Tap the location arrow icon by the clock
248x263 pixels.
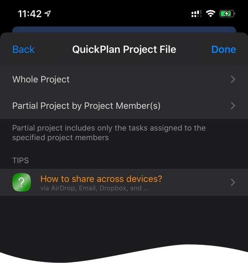[x=48, y=14]
